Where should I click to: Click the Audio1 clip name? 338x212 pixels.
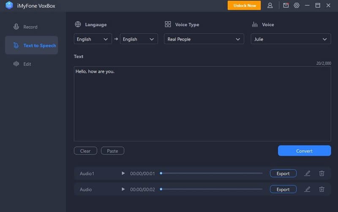[x=87, y=173]
